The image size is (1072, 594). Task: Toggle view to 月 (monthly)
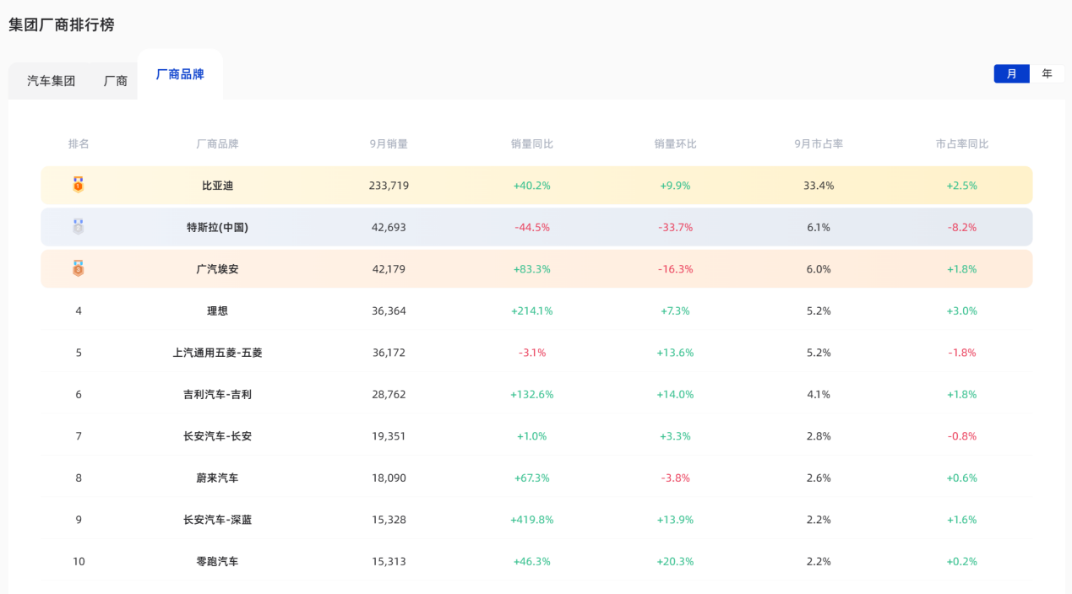(1011, 73)
